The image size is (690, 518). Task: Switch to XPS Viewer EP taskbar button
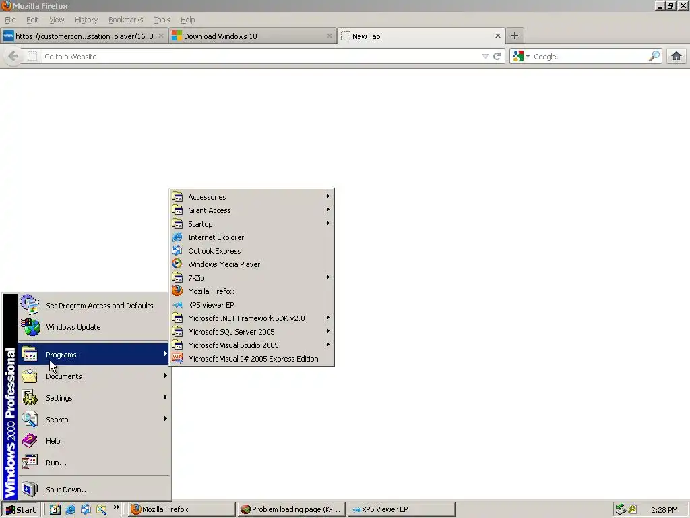[401, 509]
